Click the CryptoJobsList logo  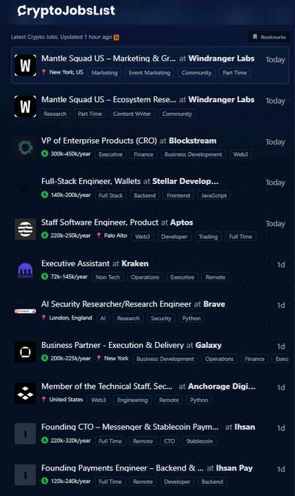(66, 11)
